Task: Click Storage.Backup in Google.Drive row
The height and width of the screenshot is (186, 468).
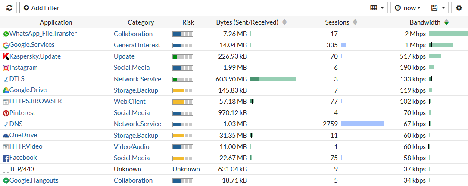Action: (x=136, y=90)
